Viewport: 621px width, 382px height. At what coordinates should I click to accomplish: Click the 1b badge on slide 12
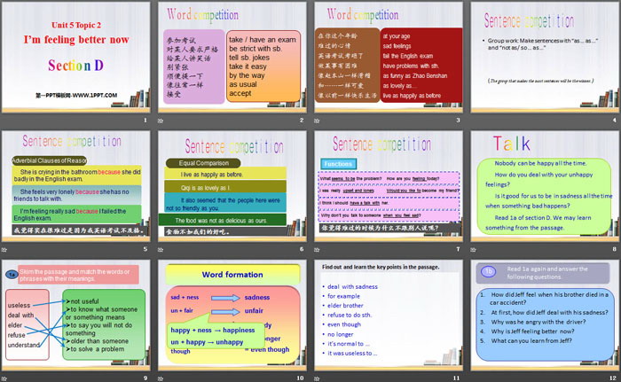coord(487,271)
